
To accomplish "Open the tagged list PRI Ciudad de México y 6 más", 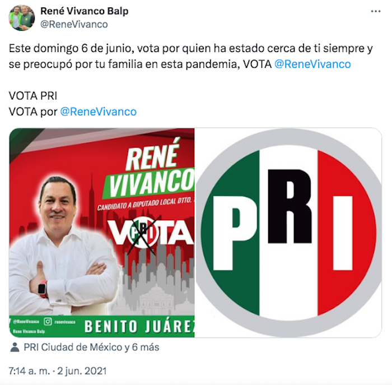I will 91,347.
